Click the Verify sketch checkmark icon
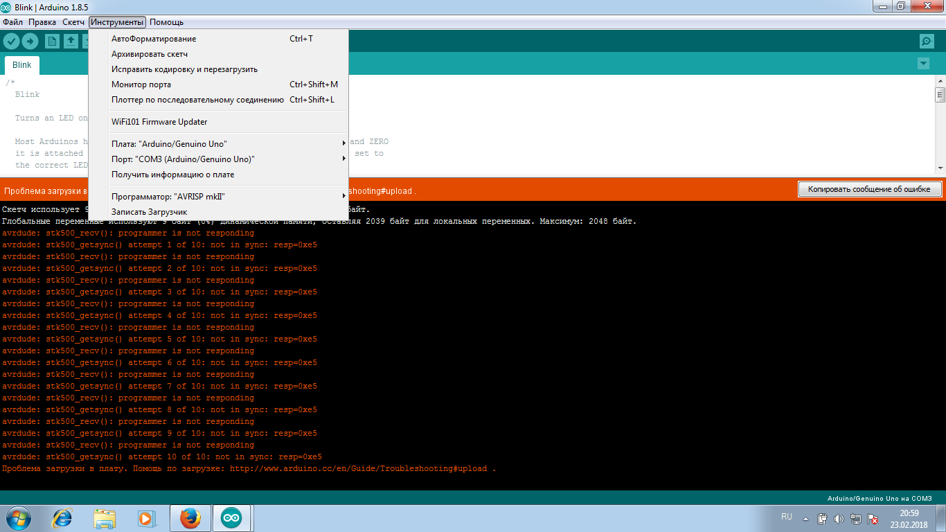Image resolution: width=946 pixels, height=532 pixels. (x=11, y=41)
